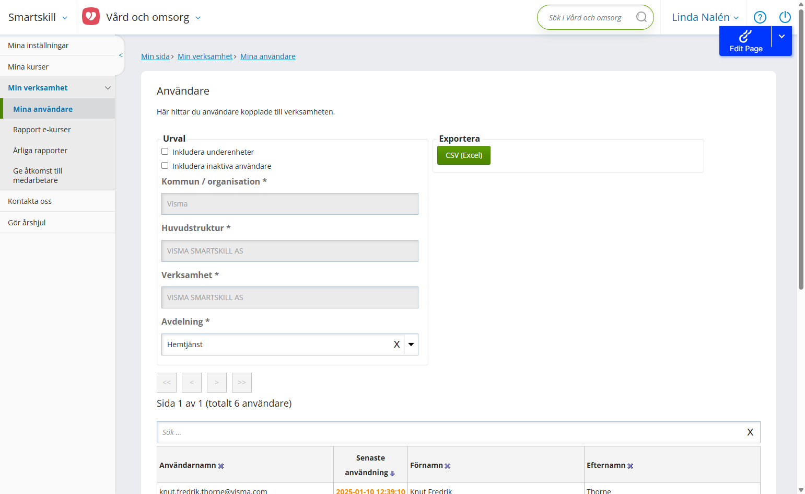Viewport: 805px width, 494px height.
Task: Open the Smartskill dropdown menu
Action: (38, 17)
